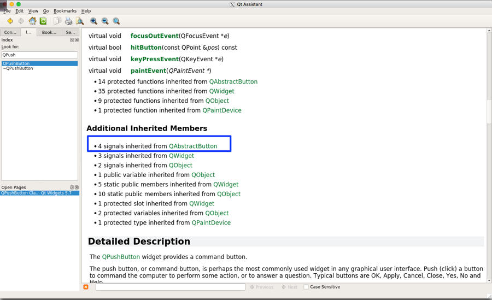
Task: Click the Print icon in toolbar
Action: tap(68, 21)
